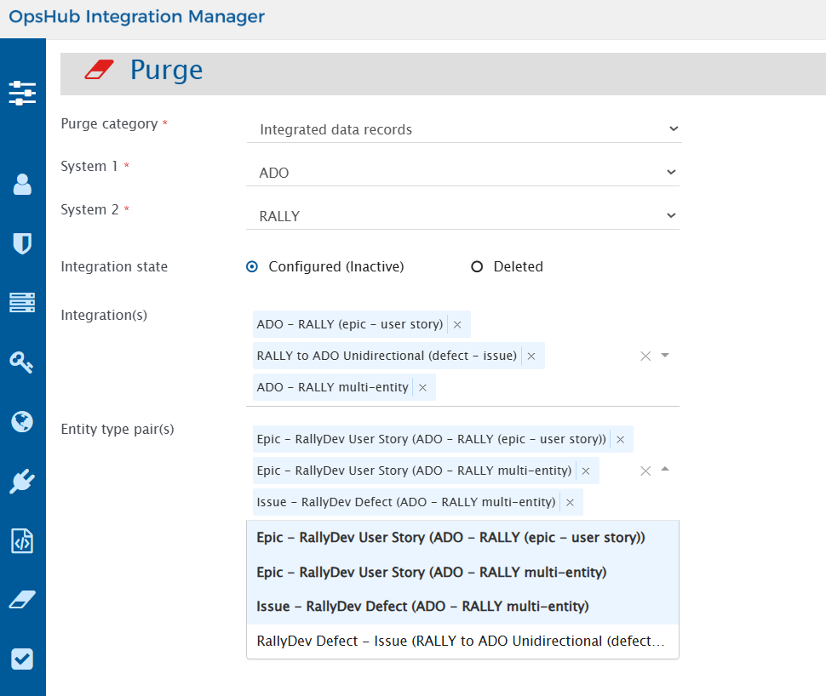Select the server stack icon in sidebar

pos(22,302)
